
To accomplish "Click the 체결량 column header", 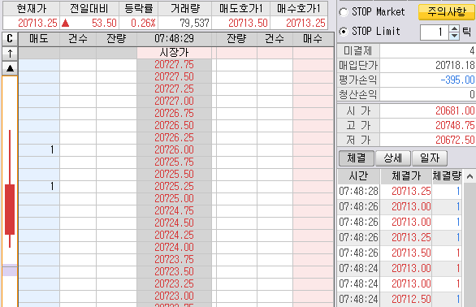I will 447,176.
